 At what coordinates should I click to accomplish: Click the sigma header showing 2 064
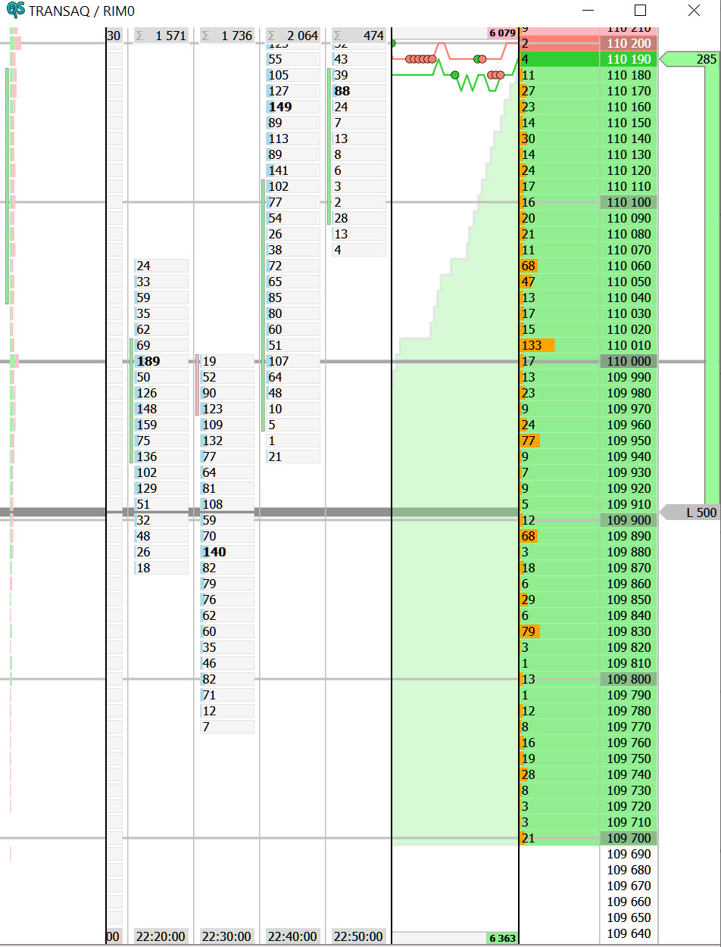(x=292, y=36)
